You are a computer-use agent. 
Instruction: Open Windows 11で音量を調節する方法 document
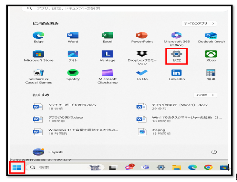click(75, 132)
